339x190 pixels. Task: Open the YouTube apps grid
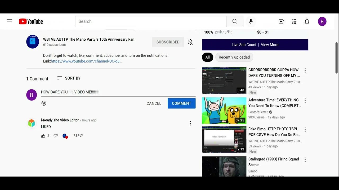click(x=294, y=22)
